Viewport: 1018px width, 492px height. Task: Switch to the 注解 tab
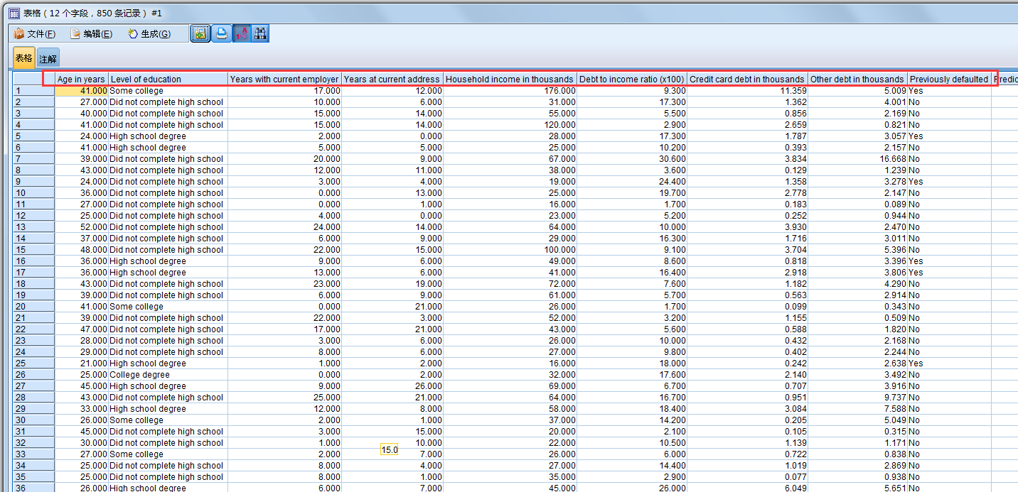click(x=47, y=58)
